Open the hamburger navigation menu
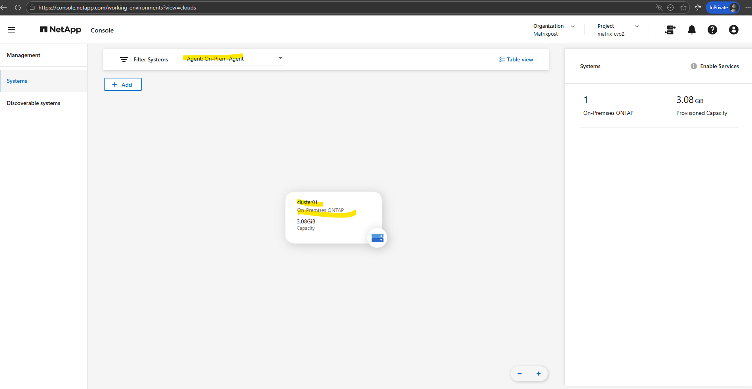 [x=11, y=30]
